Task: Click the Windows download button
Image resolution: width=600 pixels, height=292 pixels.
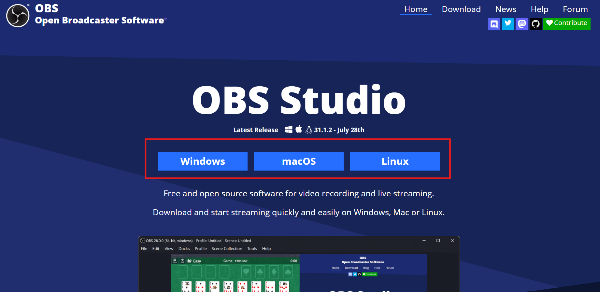Action: coord(203,161)
